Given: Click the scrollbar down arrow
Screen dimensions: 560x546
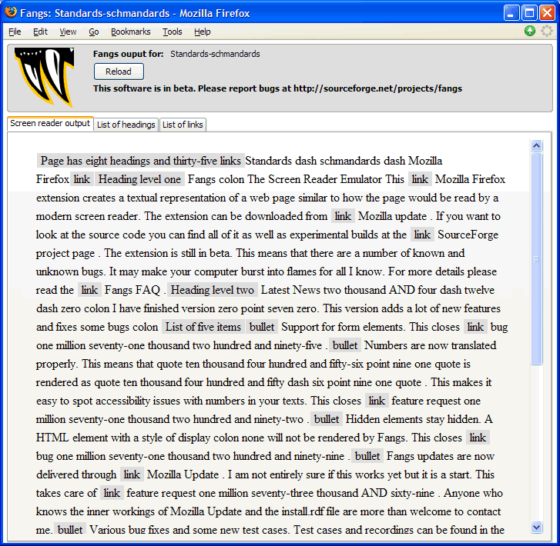Looking at the screenshot, I should [x=536, y=527].
